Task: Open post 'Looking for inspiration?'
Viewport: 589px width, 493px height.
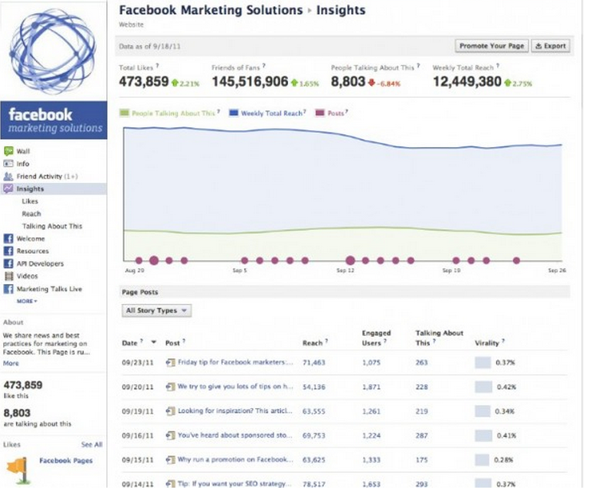Action: [237, 414]
